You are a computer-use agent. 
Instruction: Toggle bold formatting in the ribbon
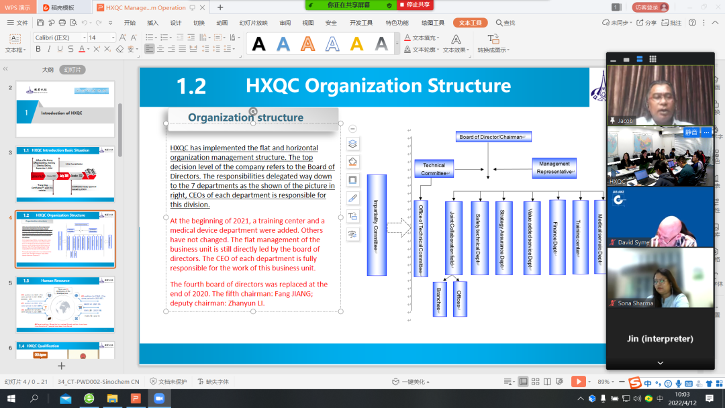[x=38, y=49]
